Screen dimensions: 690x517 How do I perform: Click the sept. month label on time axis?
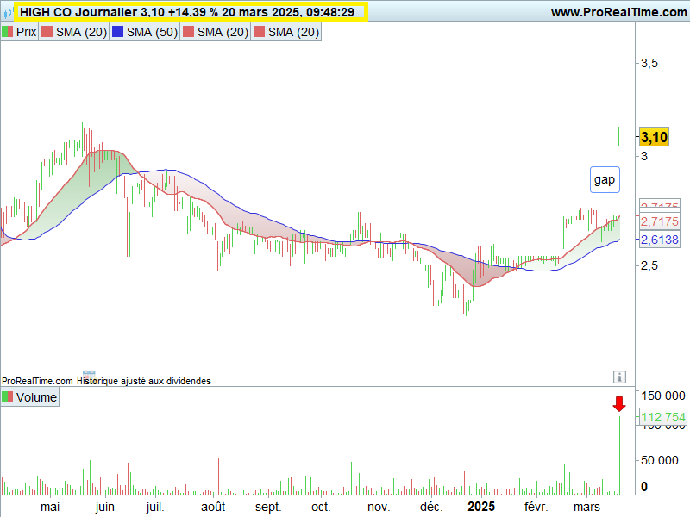click(268, 507)
